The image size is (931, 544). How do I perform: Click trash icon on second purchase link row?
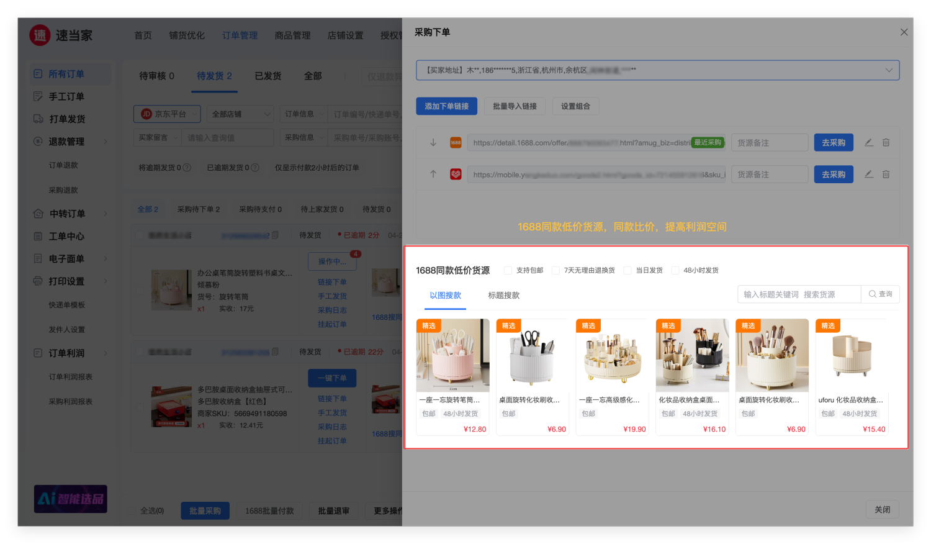[886, 175]
